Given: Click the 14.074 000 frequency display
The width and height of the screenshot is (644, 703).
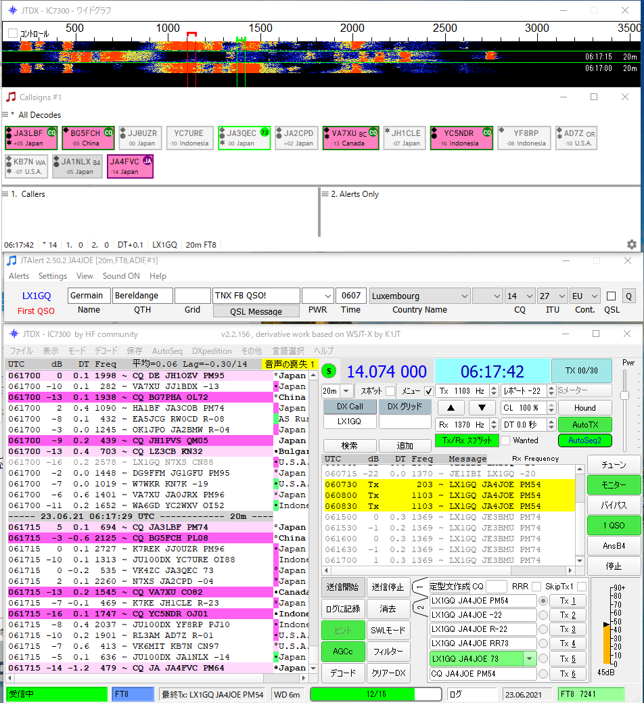Looking at the screenshot, I should point(386,371).
